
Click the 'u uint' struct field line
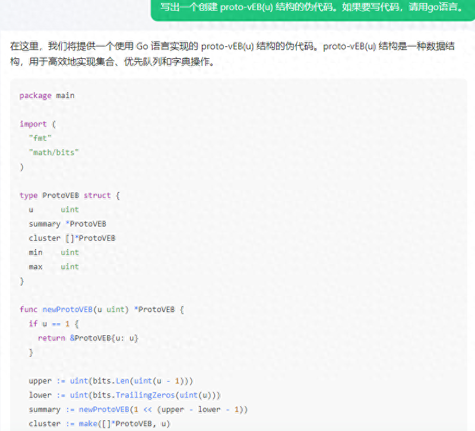point(54,210)
